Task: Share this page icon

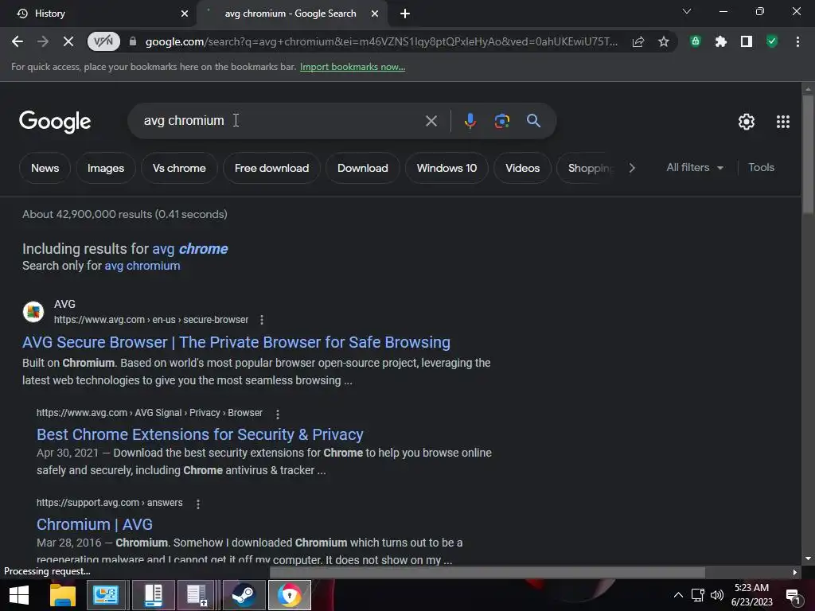Action: [638, 41]
